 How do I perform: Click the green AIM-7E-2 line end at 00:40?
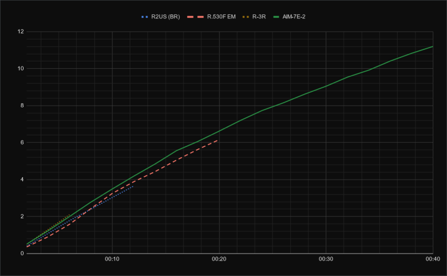(x=432, y=46)
